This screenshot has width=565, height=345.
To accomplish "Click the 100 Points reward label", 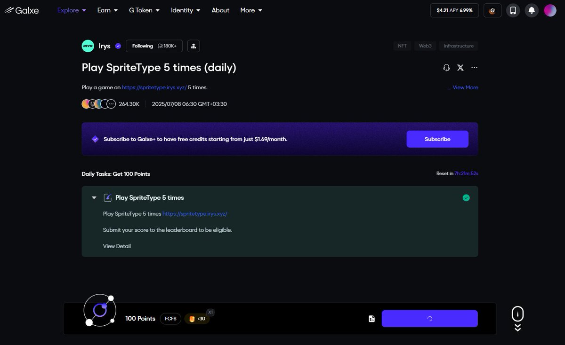I will pyautogui.click(x=140, y=319).
